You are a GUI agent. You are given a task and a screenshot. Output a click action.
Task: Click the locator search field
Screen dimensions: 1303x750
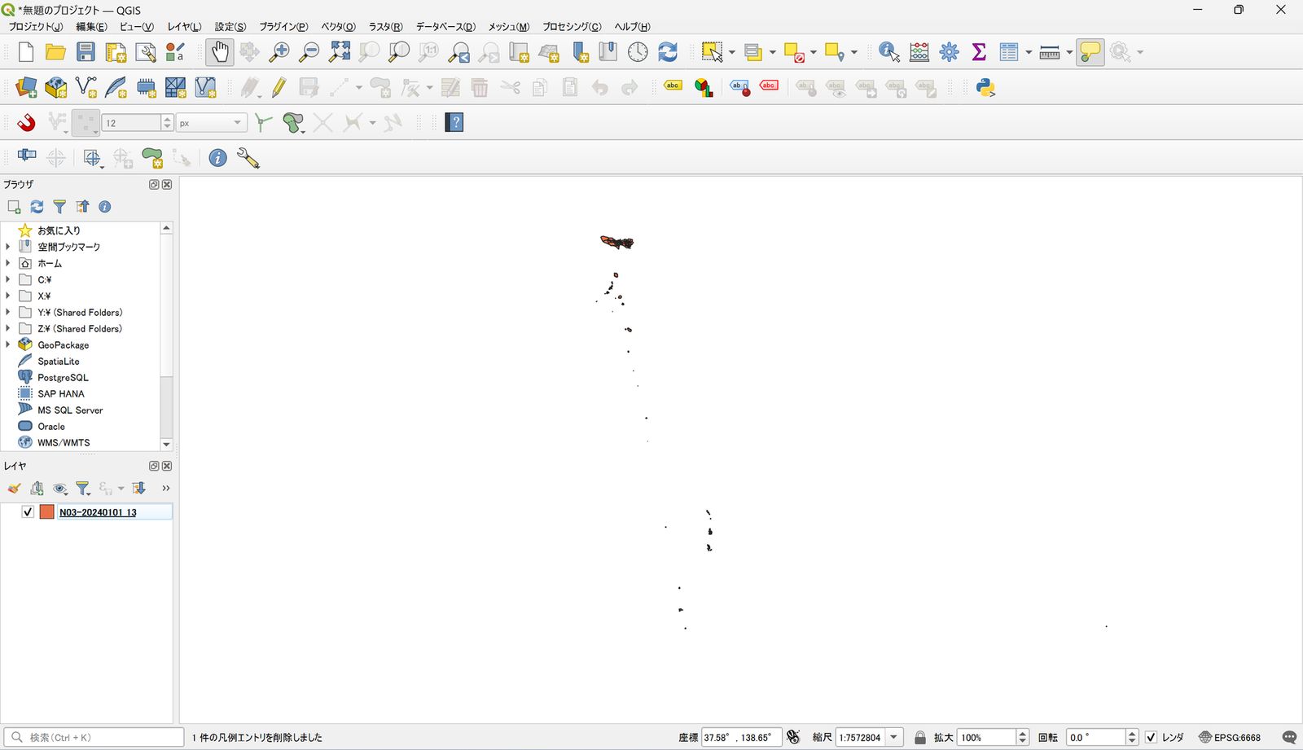(x=94, y=738)
